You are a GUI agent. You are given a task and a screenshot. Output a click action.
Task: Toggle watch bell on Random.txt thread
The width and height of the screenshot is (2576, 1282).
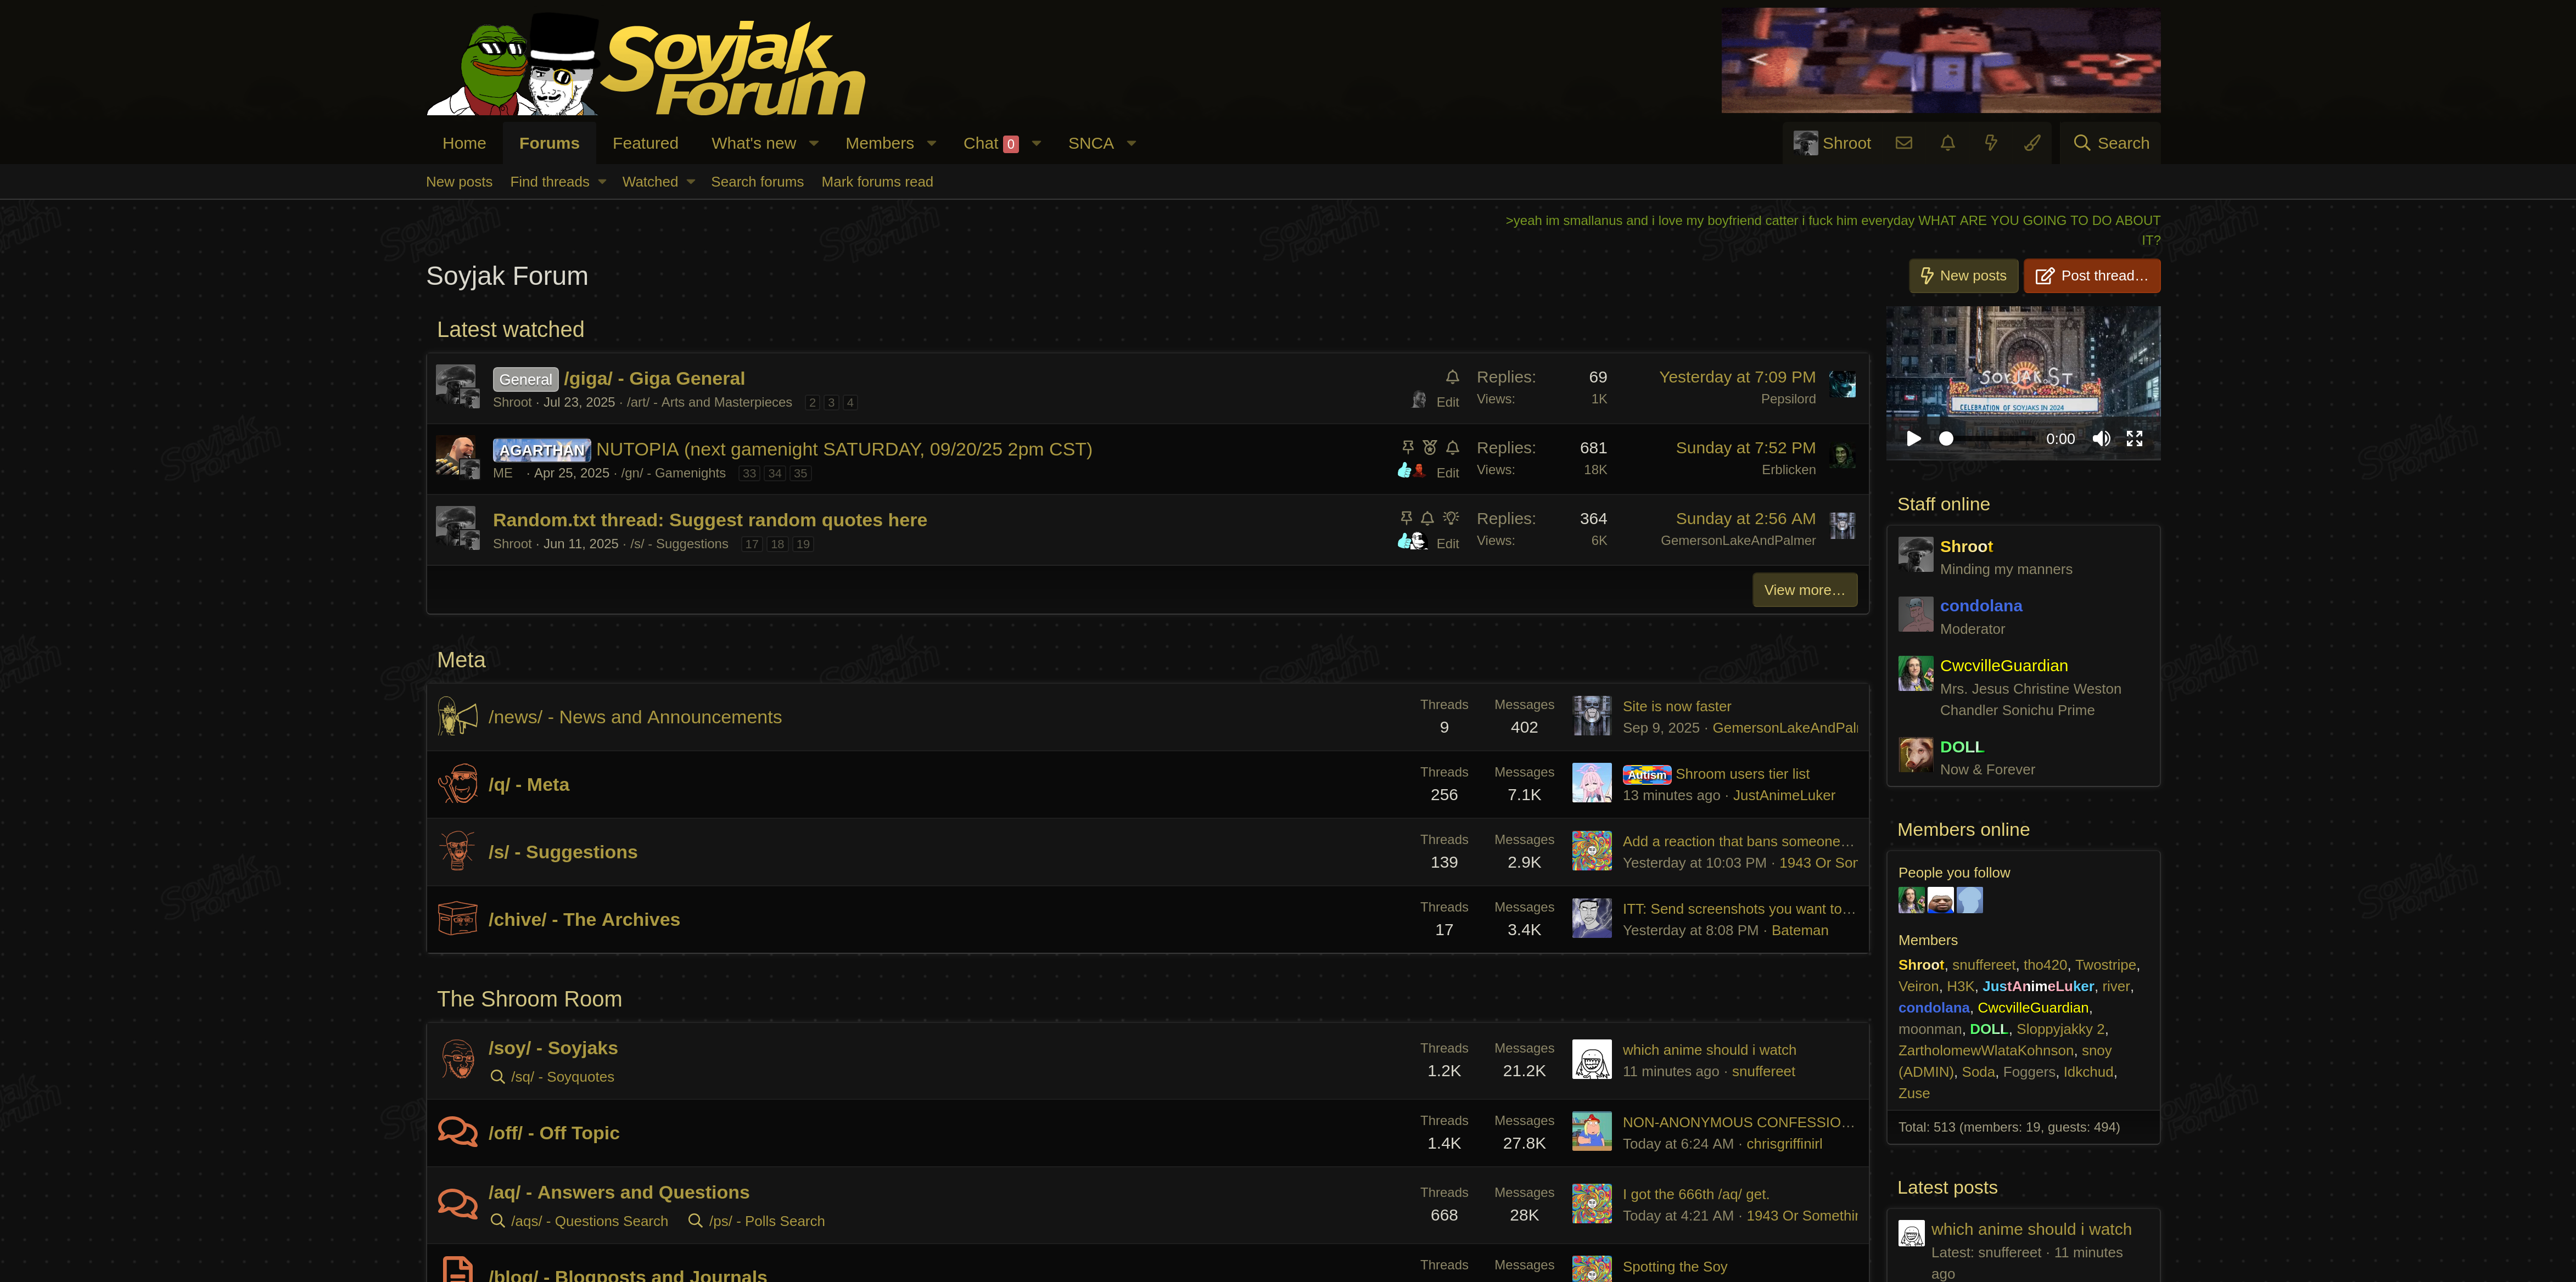tap(1427, 519)
